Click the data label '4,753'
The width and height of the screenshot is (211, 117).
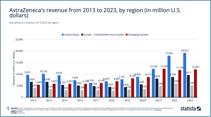(x=94, y=84)
